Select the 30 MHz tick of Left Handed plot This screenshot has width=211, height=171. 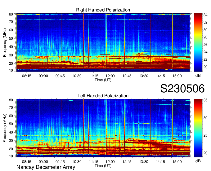coord(11,141)
